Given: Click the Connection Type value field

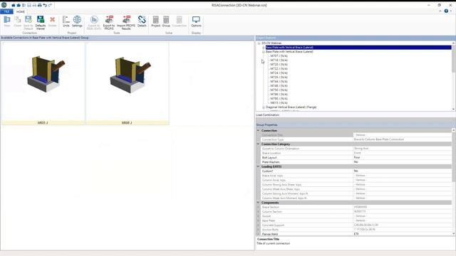Looking at the screenshot, I should click(402, 139).
